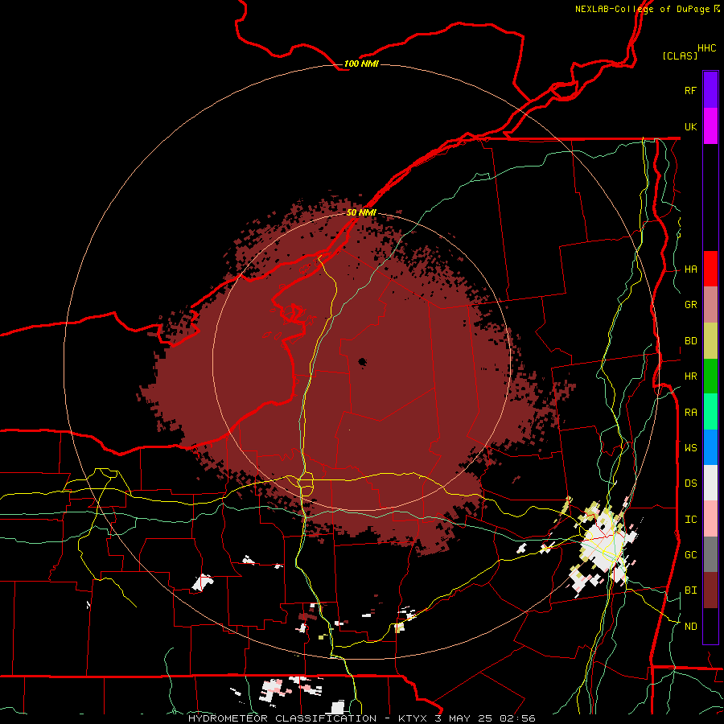This screenshot has width=724, height=724.
Task: Click the DS white legend swatch
Action: [x=710, y=483]
